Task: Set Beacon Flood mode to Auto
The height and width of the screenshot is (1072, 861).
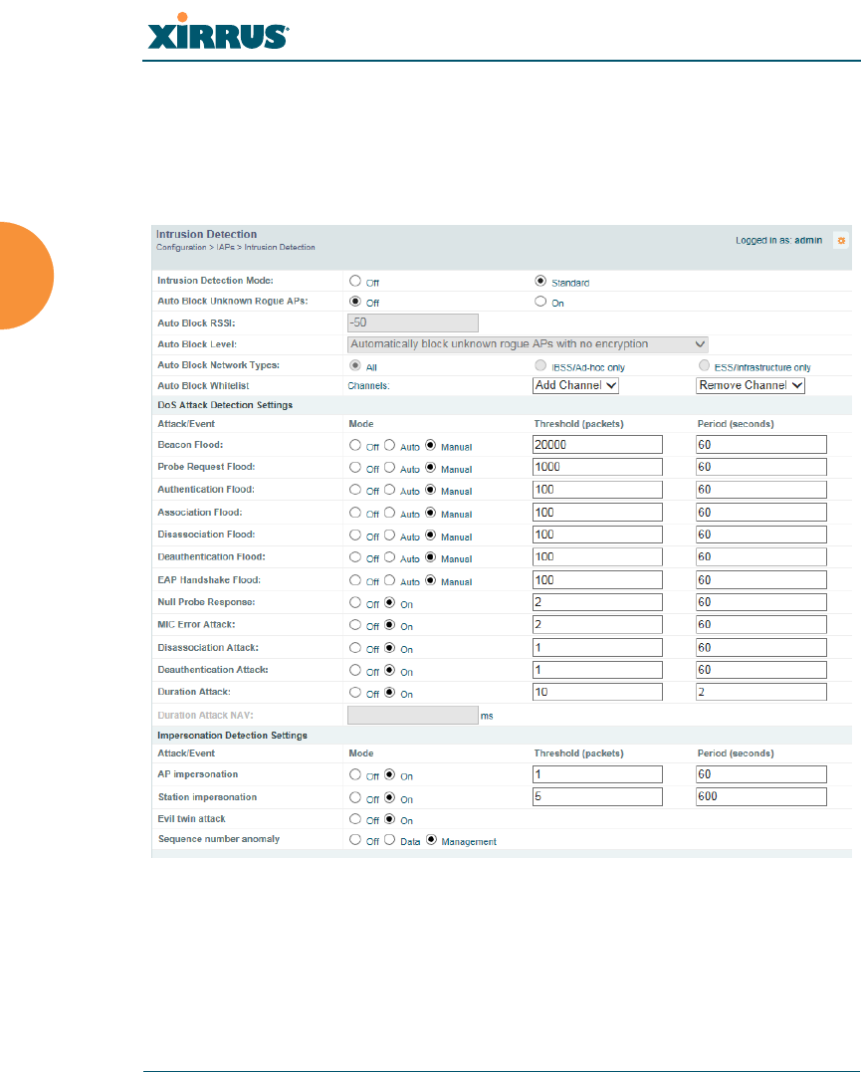Action: 389,445
